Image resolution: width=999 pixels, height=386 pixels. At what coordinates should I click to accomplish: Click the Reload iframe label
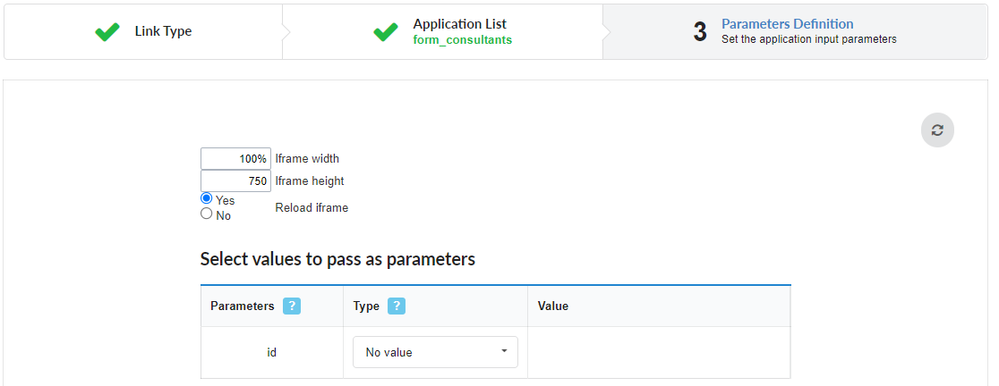pos(312,207)
